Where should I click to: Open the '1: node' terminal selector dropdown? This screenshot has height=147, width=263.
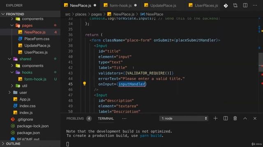[x=184, y=118]
